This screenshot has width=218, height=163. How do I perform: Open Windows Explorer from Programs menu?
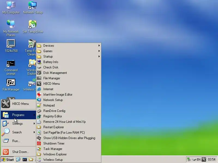pyautogui.click(x=69, y=154)
